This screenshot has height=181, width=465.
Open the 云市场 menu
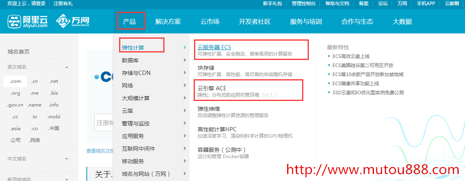pos(210,21)
